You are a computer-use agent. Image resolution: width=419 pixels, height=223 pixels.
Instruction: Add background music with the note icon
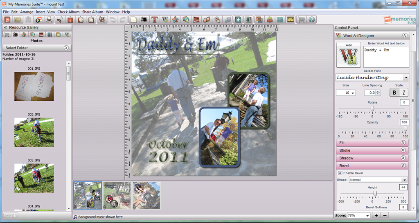coord(228,20)
